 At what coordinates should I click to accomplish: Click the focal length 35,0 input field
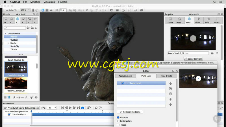(x=63, y=10)
